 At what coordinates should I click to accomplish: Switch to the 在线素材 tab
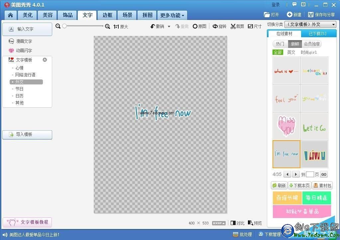click(284, 34)
